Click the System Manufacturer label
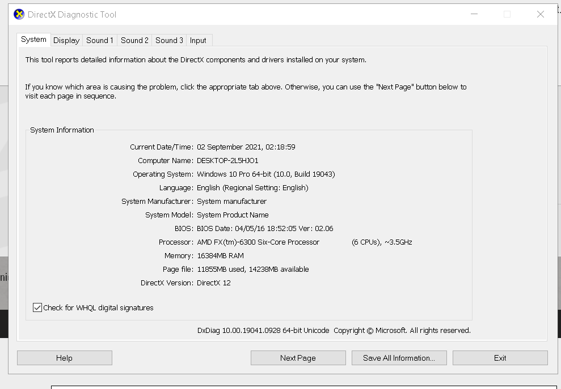 [158, 201]
